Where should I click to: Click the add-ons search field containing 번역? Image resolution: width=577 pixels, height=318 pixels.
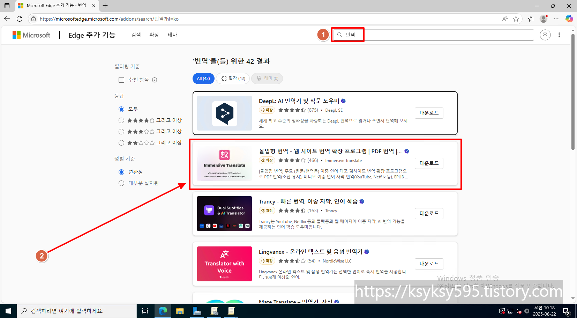click(x=433, y=35)
